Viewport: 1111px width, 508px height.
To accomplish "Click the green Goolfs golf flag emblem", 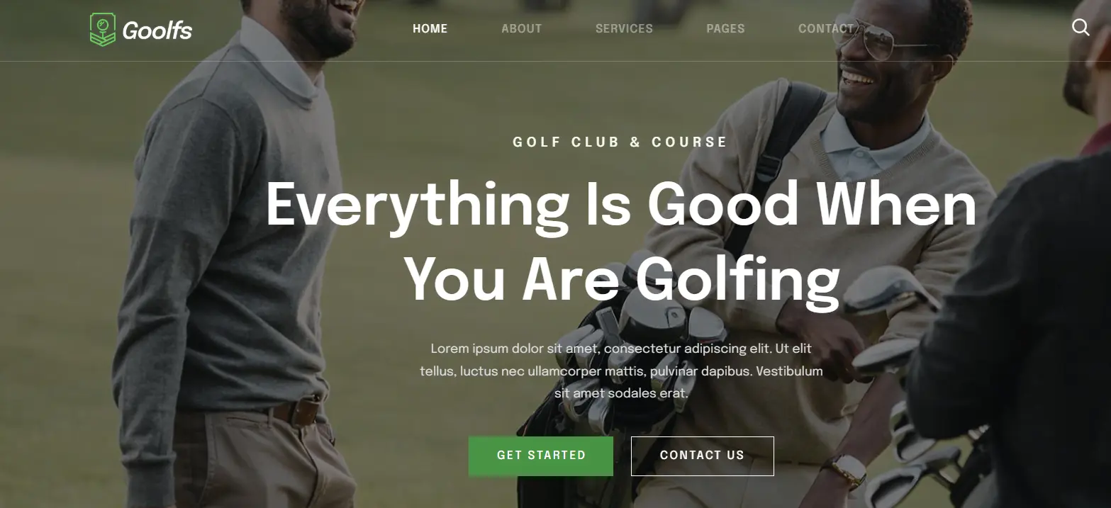I will point(103,30).
